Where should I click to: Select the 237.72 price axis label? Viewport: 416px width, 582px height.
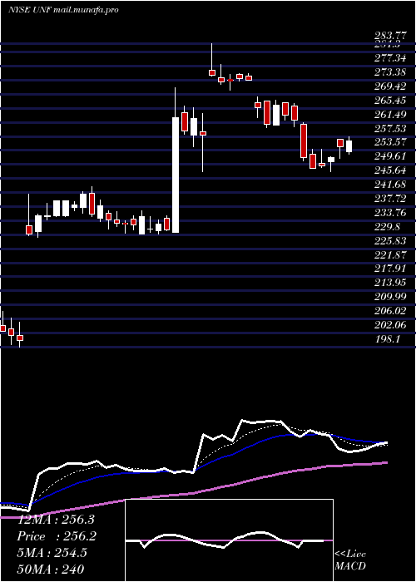[390, 199]
